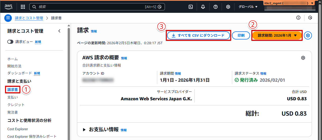
Task: Click the search field in header
Action: pyautogui.click(x=97, y=7)
